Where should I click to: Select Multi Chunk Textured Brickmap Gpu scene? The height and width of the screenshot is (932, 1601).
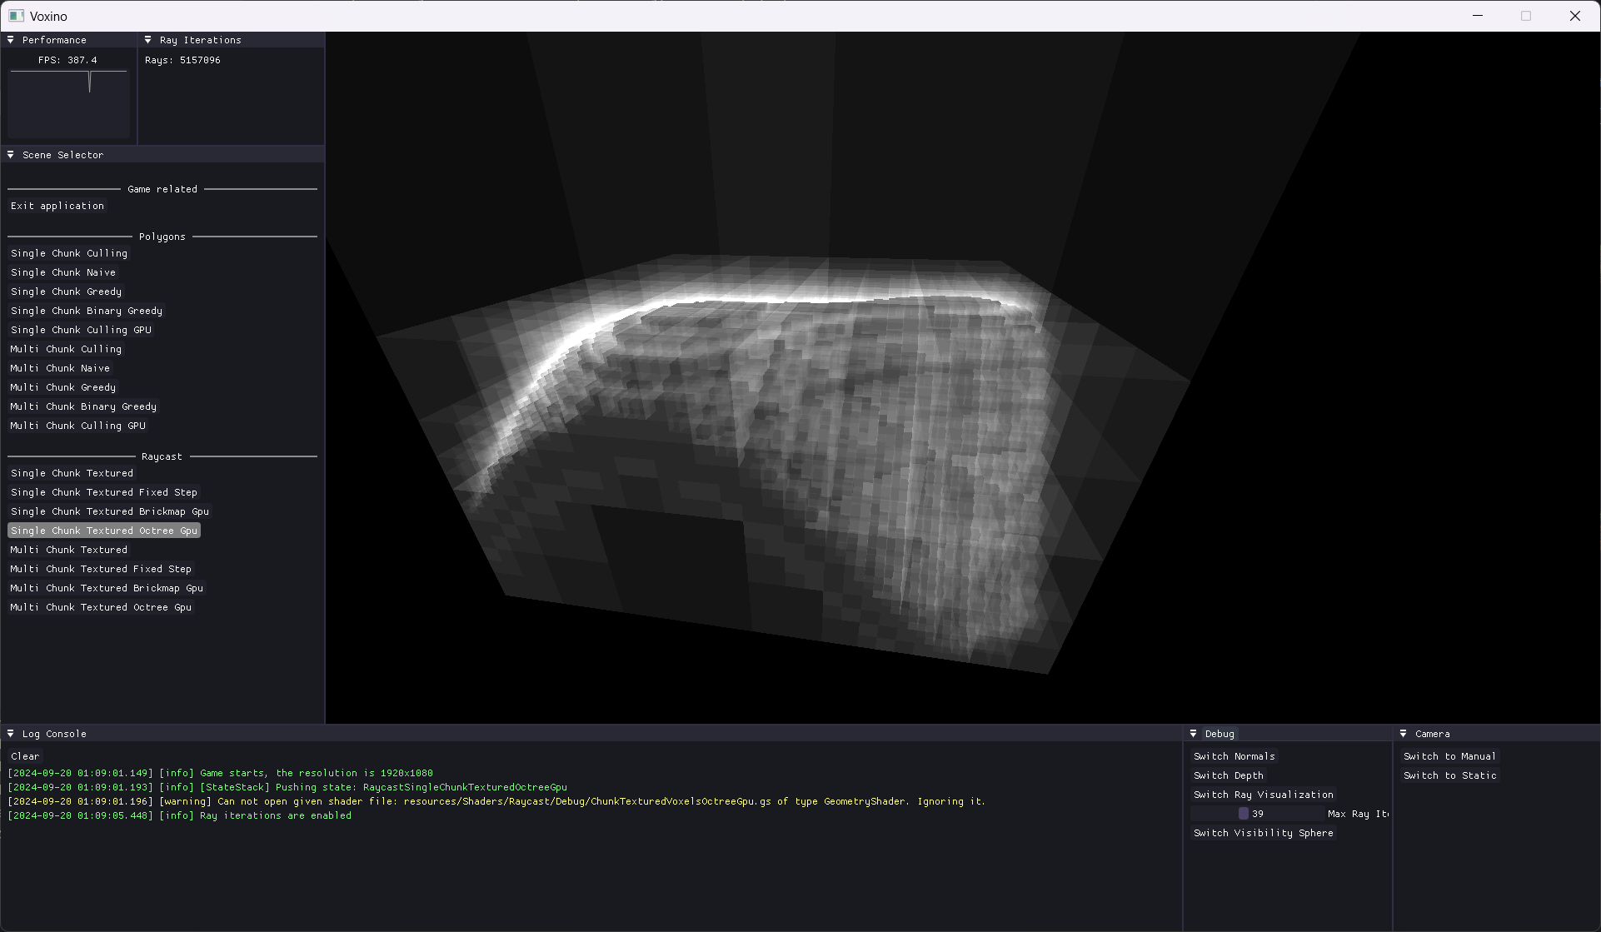point(107,588)
